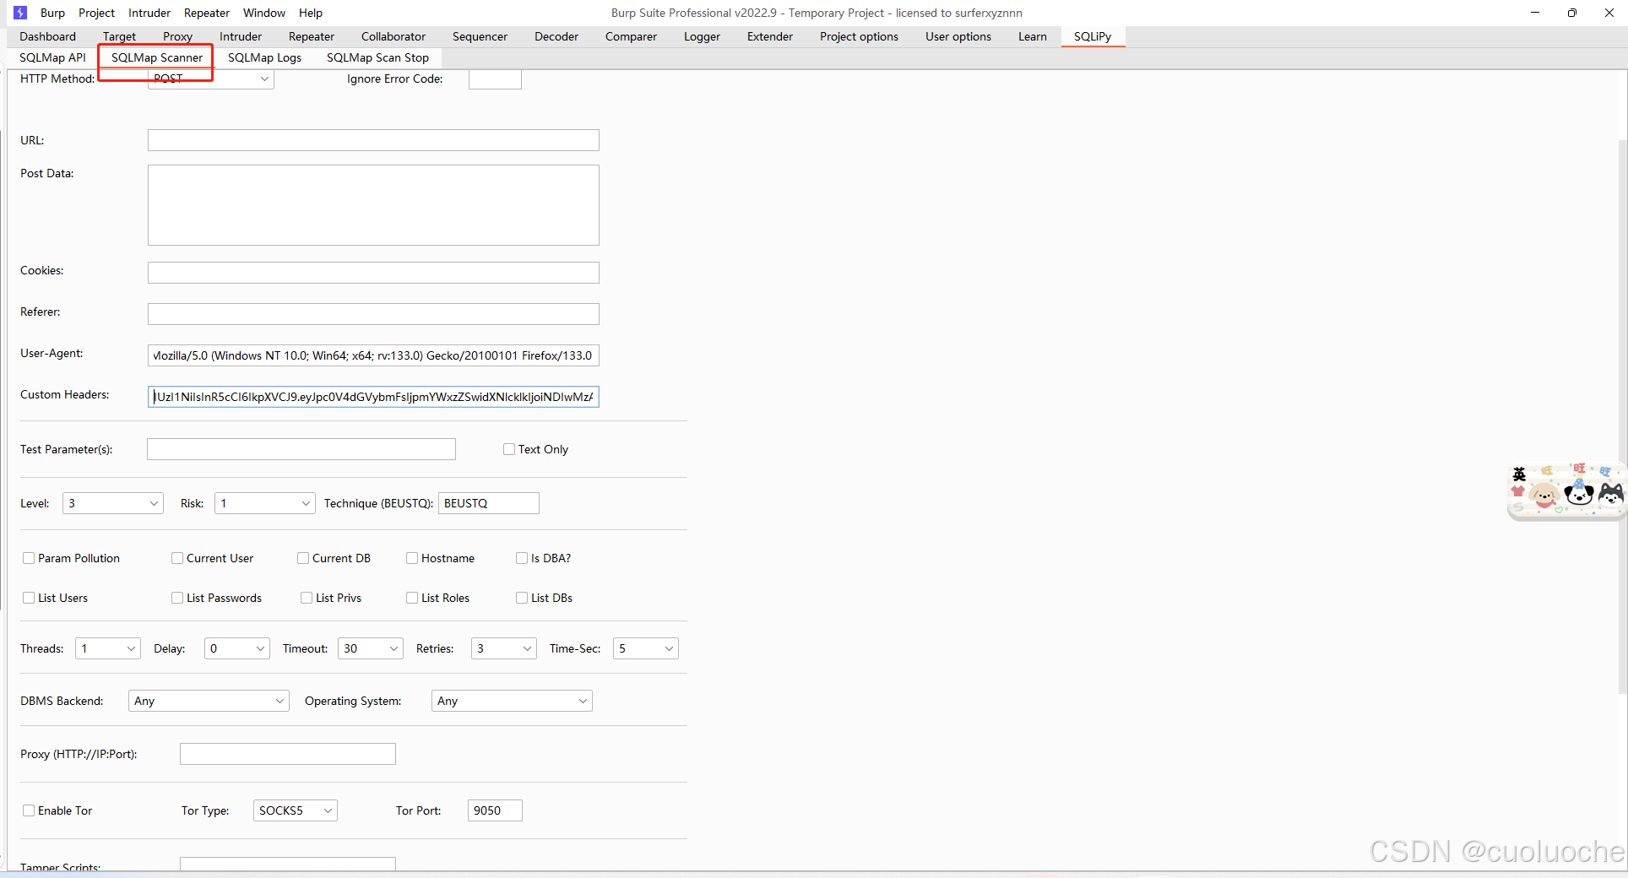
Task: Select the SQLMap Scanner subtab
Action: pyautogui.click(x=157, y=57)
